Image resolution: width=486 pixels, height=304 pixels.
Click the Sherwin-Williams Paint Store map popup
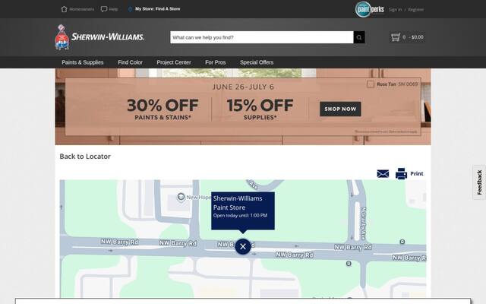243,211
